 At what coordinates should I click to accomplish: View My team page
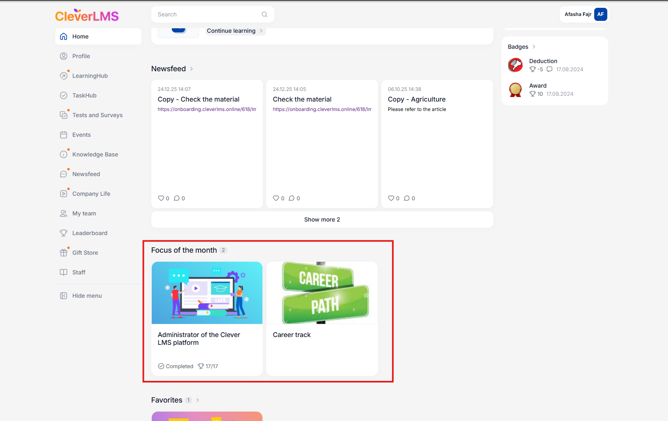point(98,213)
